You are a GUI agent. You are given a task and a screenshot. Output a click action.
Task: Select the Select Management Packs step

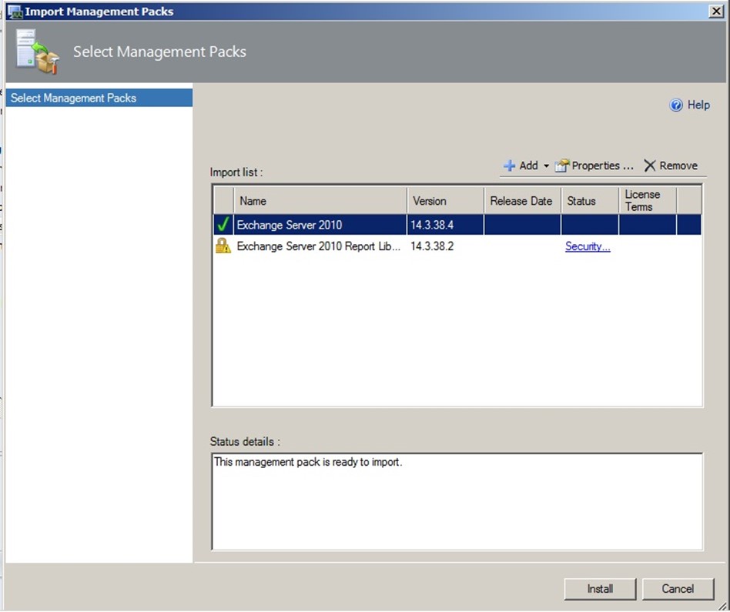pyautogui.click(x=99, y=99)
